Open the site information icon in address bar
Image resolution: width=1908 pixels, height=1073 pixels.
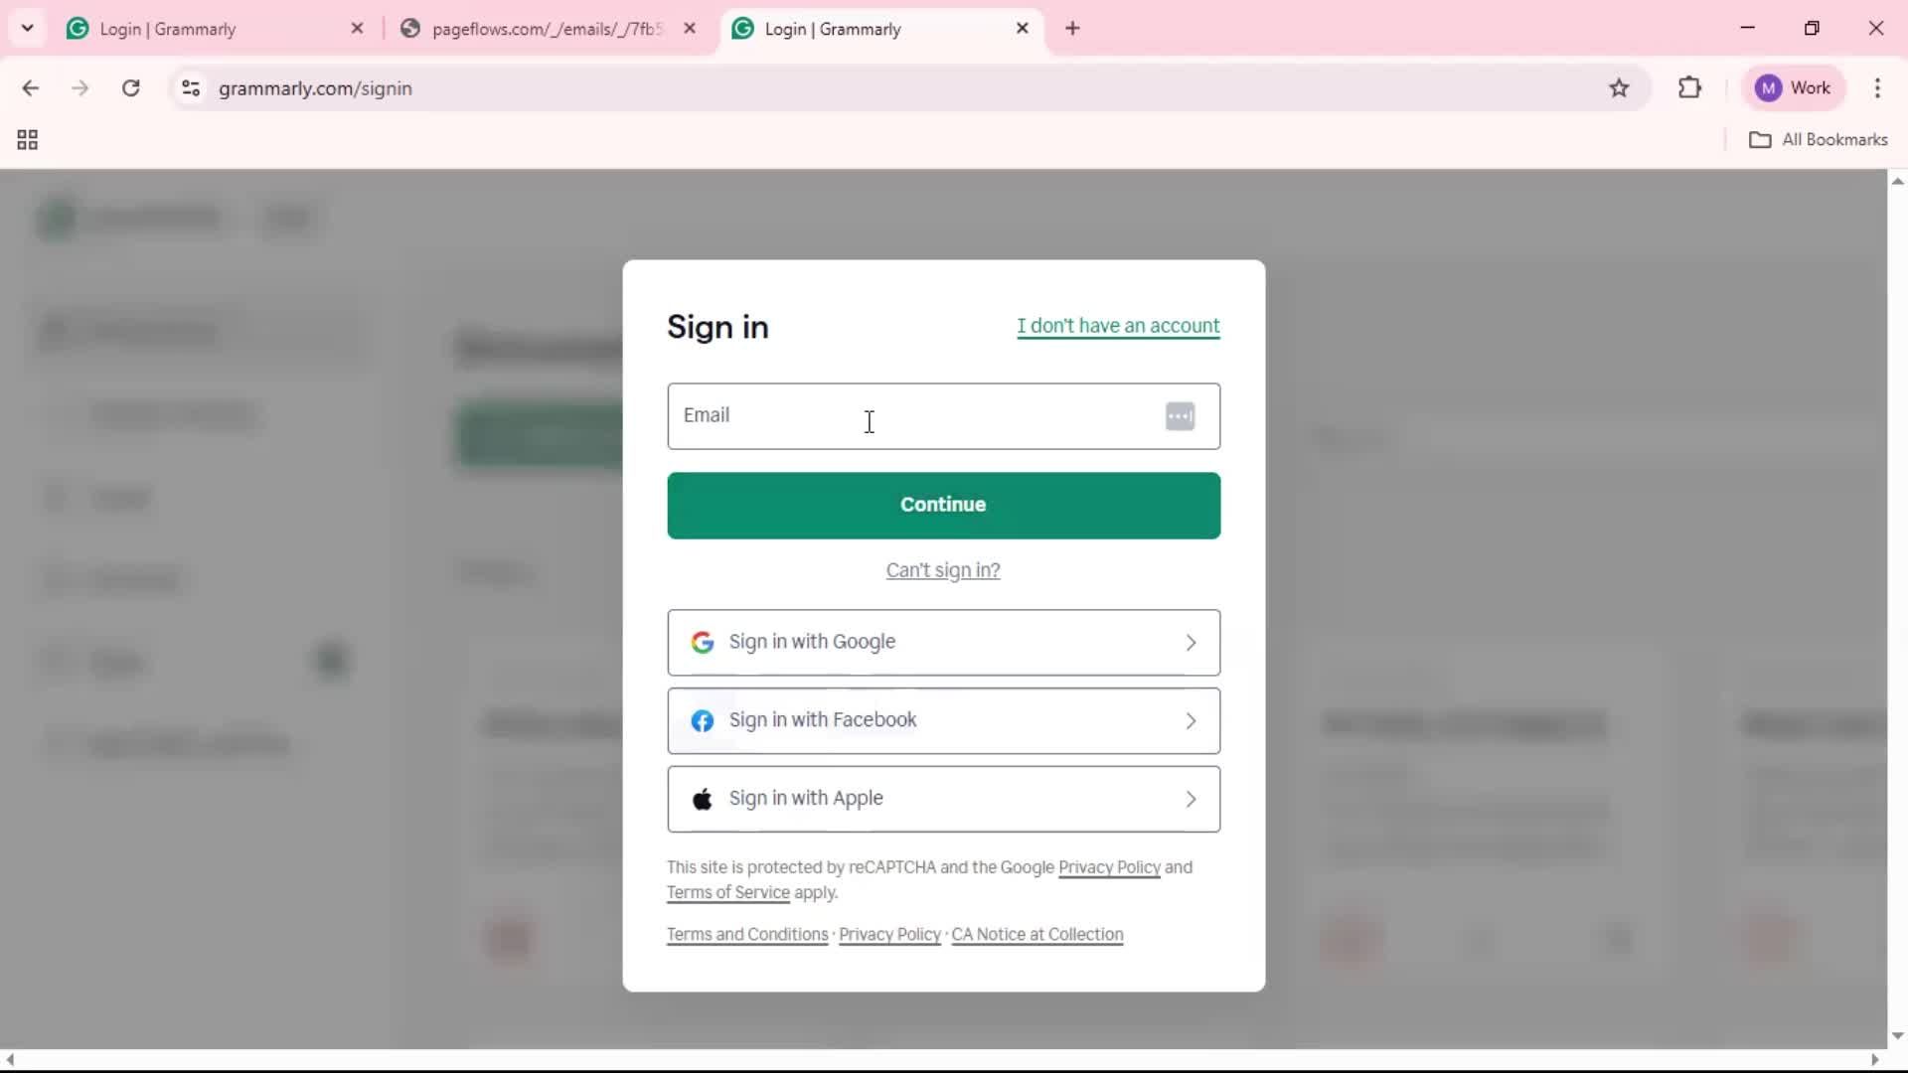pyautogui.click(x=191, y=88)
